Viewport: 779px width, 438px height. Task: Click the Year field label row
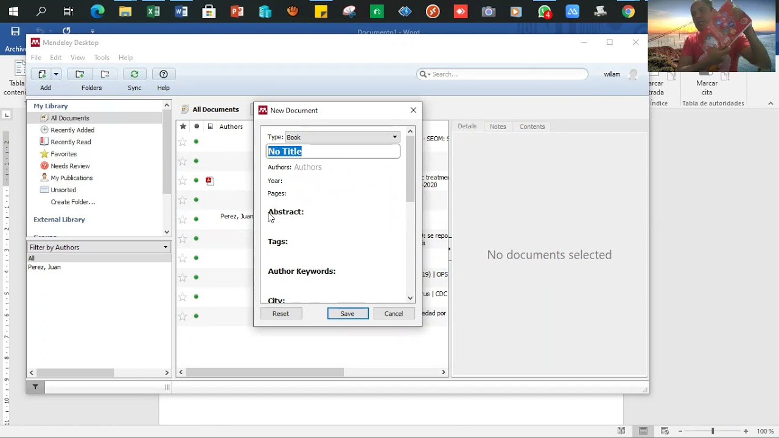275,181
